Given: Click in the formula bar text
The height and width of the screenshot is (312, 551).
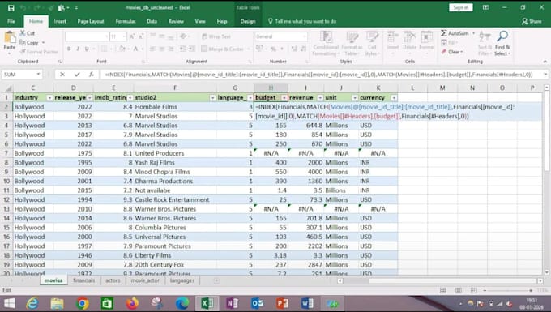Looking at the screenshot, I should (319, 74).
